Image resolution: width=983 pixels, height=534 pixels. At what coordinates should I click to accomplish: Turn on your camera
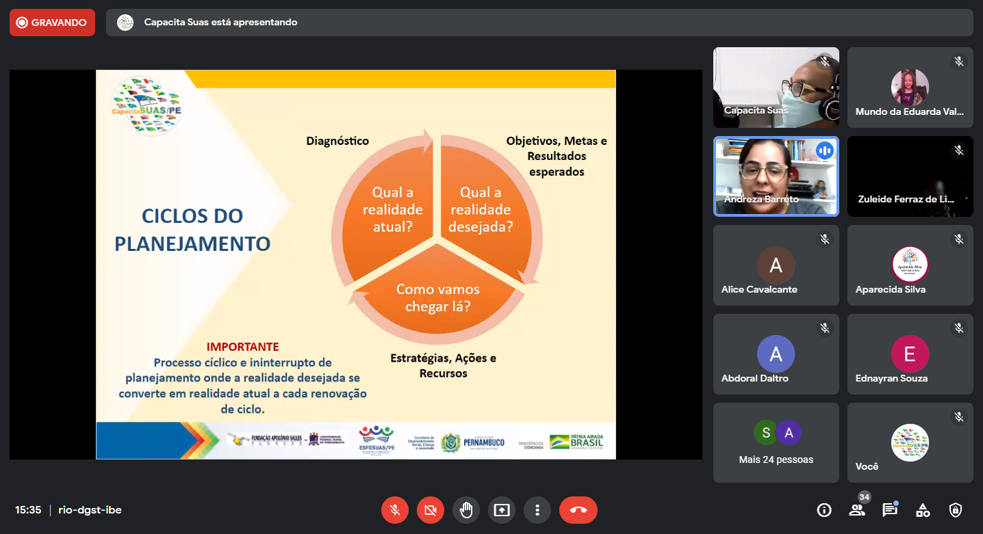[431, 510]
